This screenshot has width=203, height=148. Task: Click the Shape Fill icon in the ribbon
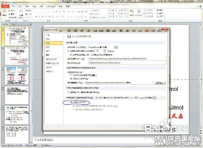point(145,10)
